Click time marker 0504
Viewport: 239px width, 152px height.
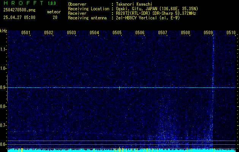tap(94, 33)
